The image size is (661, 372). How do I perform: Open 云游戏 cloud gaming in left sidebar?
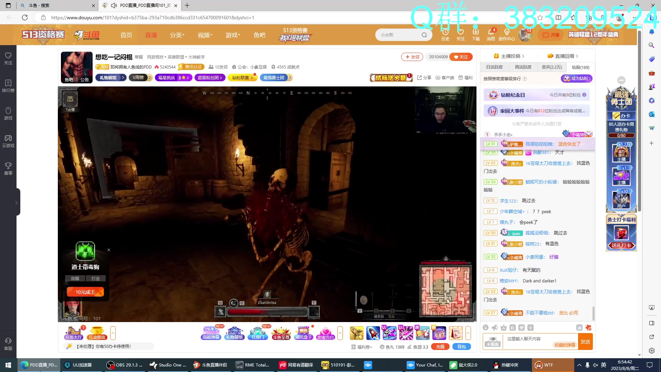coord(8,141)
